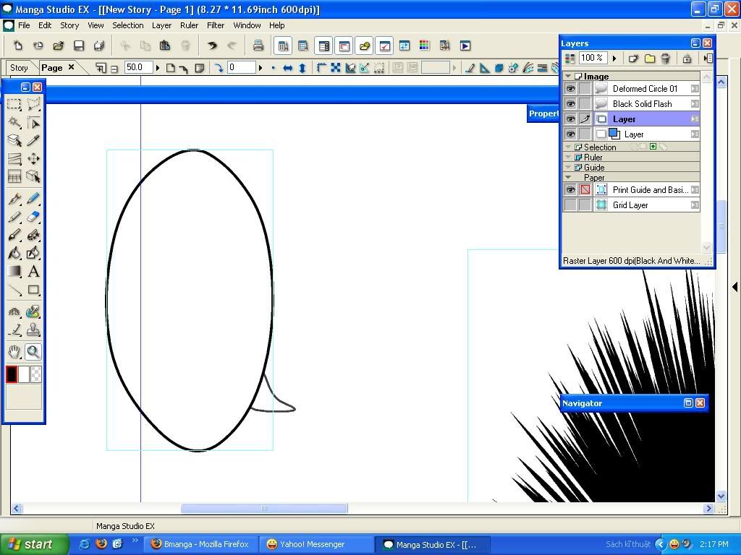
Task: Select the Line tool
Action: (14, 290)
